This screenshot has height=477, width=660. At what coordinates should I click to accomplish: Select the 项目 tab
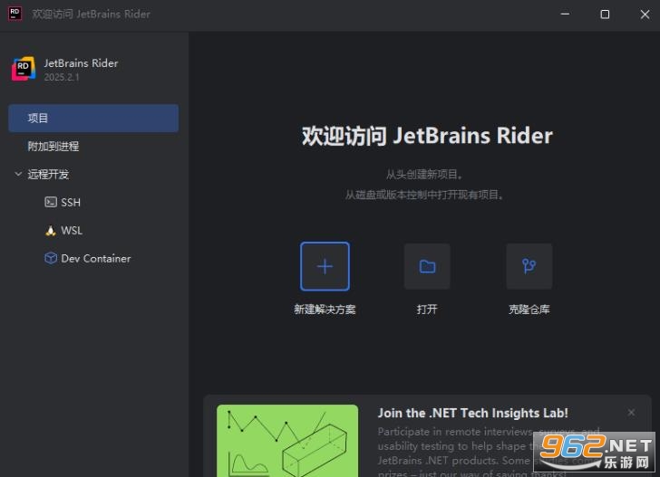pyautogui.click(x=93, y=118)
